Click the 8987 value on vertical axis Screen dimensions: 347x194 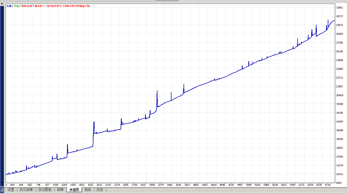pos(340,183)
